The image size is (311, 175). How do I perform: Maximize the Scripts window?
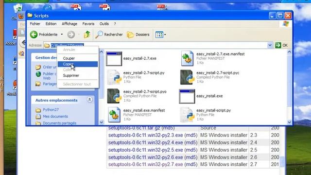[280, 16]
